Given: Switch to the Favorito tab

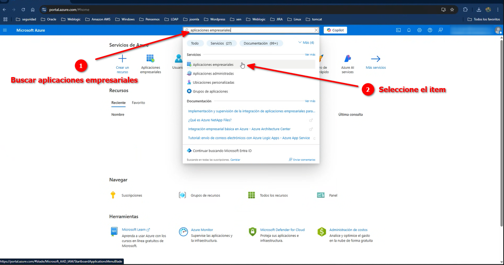Looking at the screenshot, I should click(x=138, y=103).
